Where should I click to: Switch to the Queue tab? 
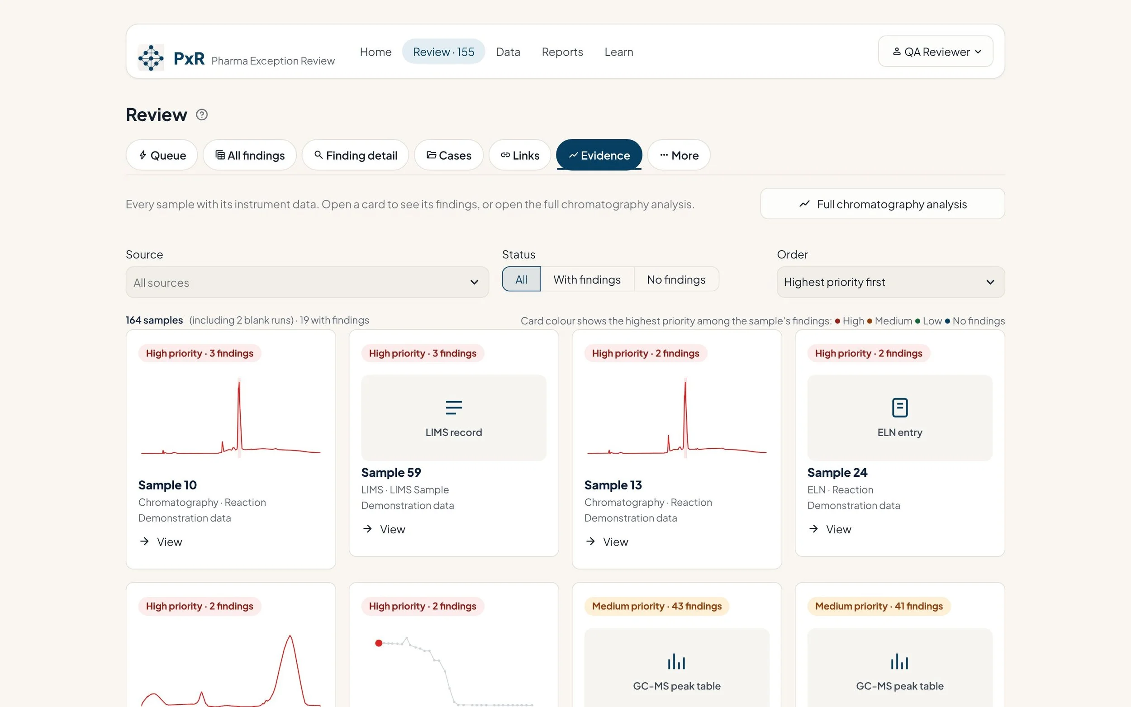tap(162, 155)
